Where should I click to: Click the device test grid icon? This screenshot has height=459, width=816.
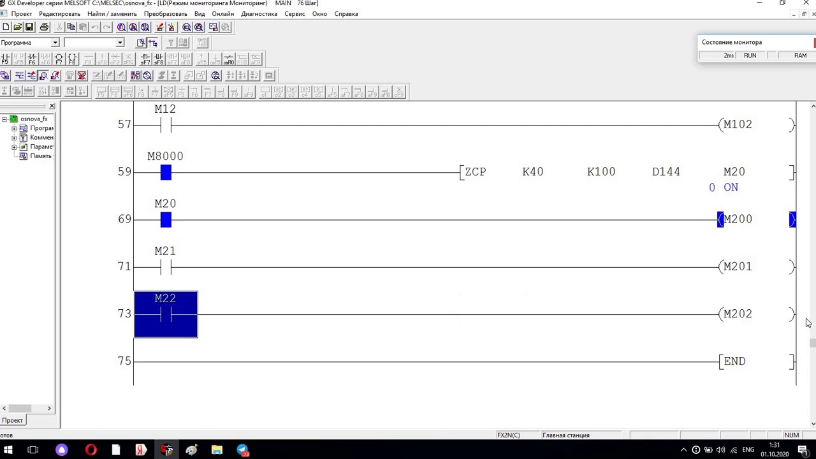(135, 75)
